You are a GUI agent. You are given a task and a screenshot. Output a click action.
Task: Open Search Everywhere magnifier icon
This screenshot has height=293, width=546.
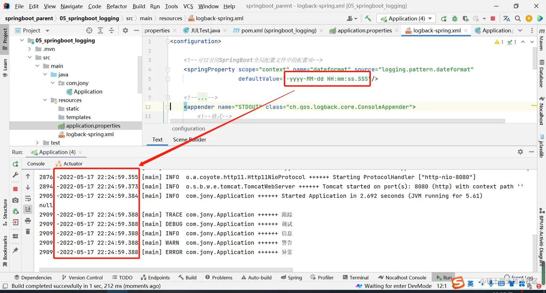pyautogui.click(x=518, y=18)
